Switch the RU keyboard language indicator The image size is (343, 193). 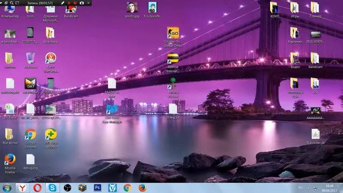tap(301, 188)
